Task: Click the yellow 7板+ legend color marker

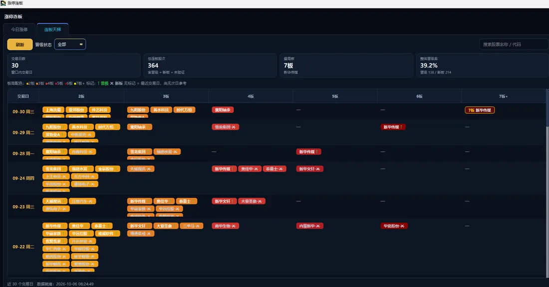Action: 75,84
